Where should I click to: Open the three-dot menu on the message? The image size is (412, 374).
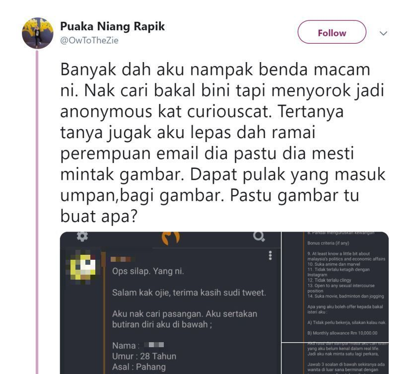pos(270,255)
